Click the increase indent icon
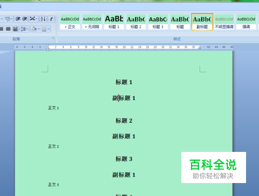Viewport: 259px width, 196px height. pyautogui.click(x=24, y=19)
